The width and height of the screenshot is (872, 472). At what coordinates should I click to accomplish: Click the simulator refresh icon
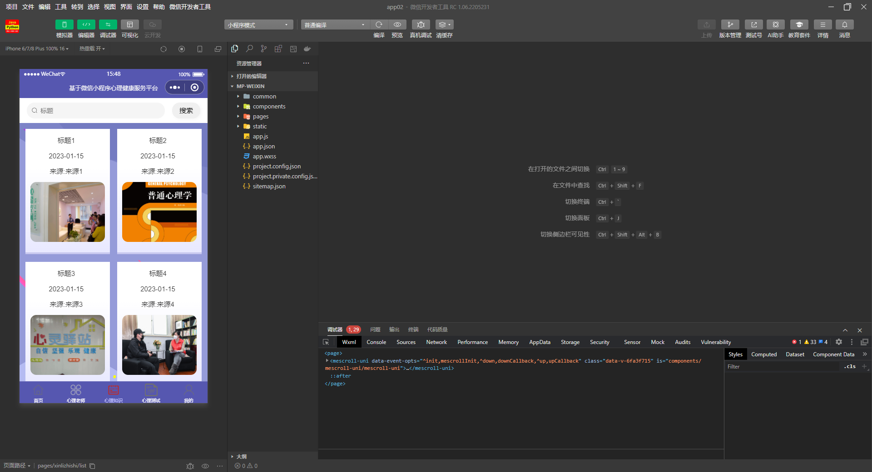click(x=163, y=49)
